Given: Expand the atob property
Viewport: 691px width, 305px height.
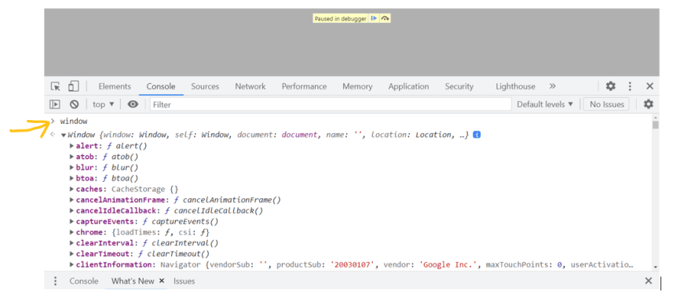Looking at the screenshot, I should tap(71, 157).
